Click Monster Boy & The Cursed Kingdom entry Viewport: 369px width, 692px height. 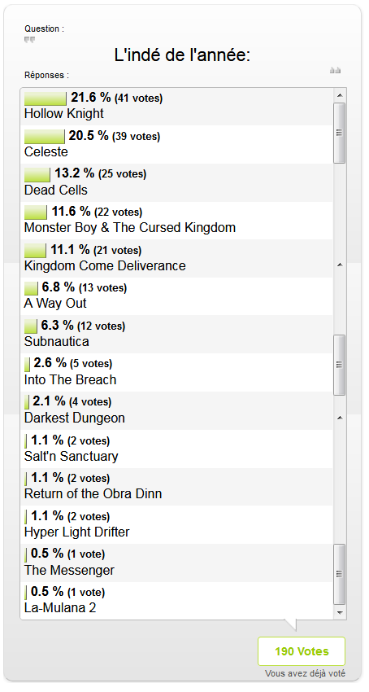click(176, 221)
